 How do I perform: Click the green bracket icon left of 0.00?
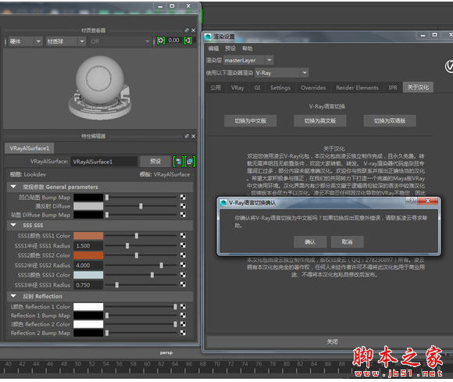pyautogui.click(x=161, y=41)
